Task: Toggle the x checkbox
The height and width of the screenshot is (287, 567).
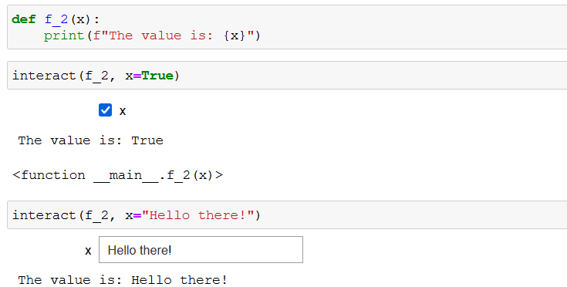Action: point(105,110)
